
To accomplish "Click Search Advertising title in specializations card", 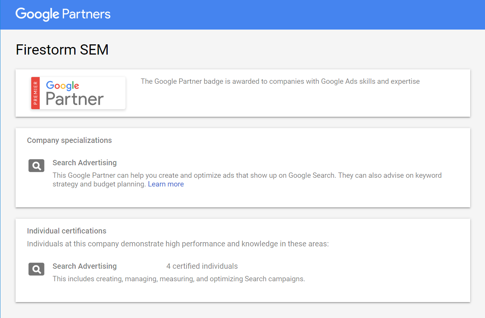I will (x=85, y=163).
